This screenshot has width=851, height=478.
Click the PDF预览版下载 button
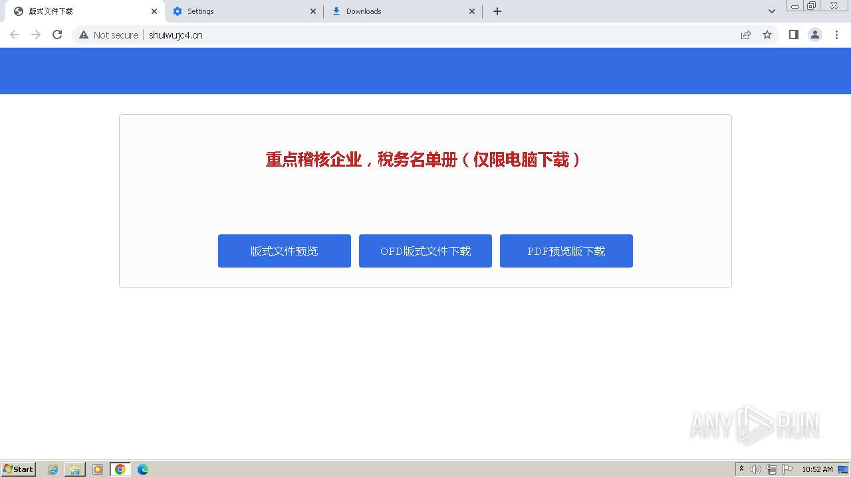[x=566, y=251]
